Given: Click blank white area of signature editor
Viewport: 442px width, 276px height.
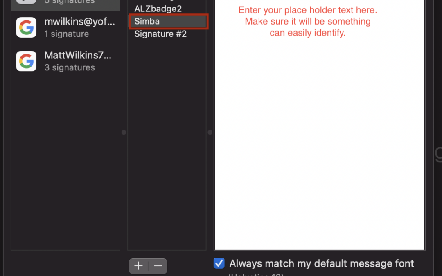Looking at the screenshot, I should click(x=319, y=143).
